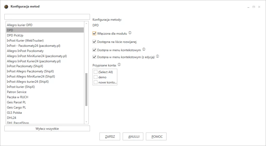Select the DPD method row
The width and height of the screenshot is (266, 146).
coord(45,30)
